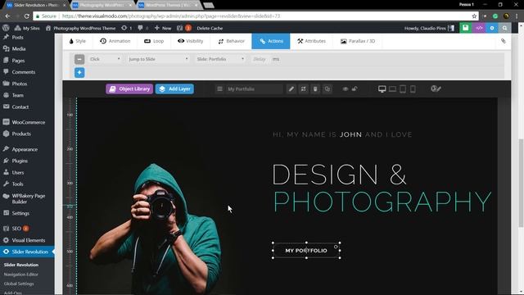This screenshot has height=295, width=524.
Task: Switch to tablet device view
Action: 403,89
